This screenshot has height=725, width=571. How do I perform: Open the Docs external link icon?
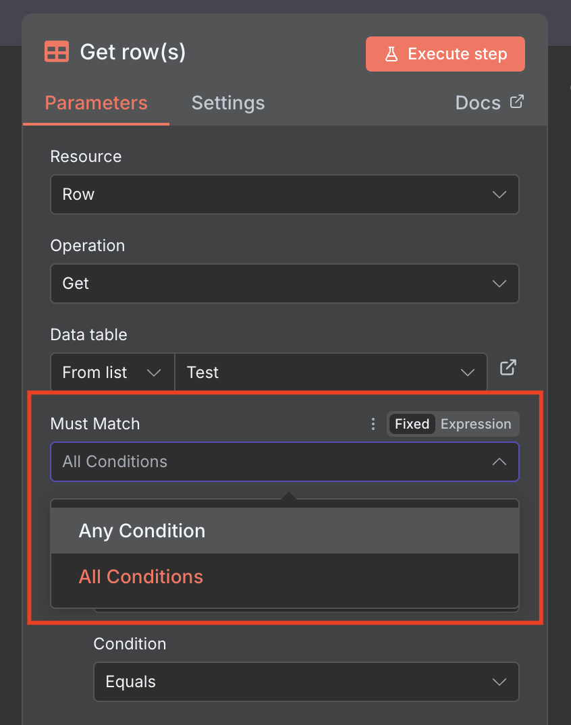pos(516,102)
